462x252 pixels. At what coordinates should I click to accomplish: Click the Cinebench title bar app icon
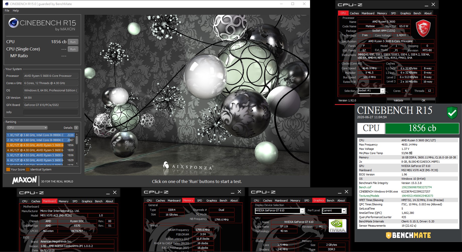coord(7,4)
